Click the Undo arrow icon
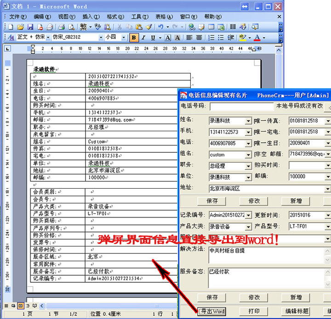This screenshot has width=331, height=319. tap(161, 27)
